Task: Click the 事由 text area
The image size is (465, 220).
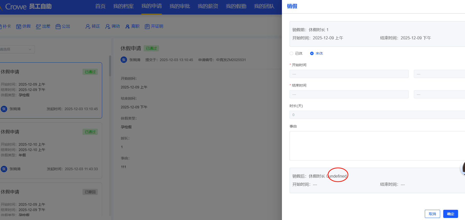Action: pos(377,146)
